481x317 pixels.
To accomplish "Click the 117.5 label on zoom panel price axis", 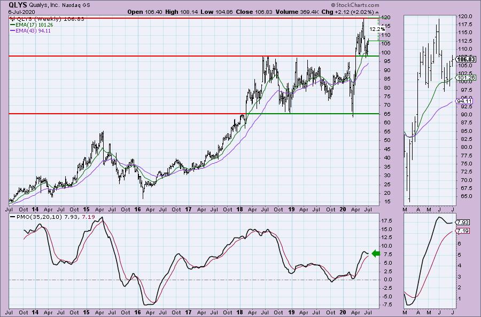I will (464, 24).
